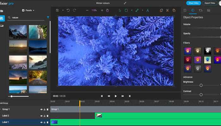The image size is (221, 126).
Task: Hide the Group 1 track
Action: click(41, 109)
